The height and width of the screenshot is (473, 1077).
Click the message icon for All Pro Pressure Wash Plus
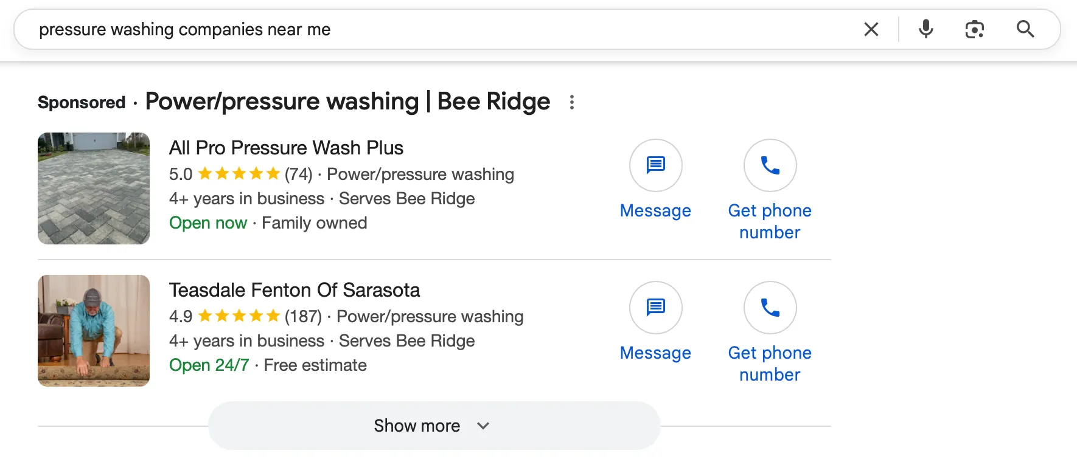(x=655, y=165)
